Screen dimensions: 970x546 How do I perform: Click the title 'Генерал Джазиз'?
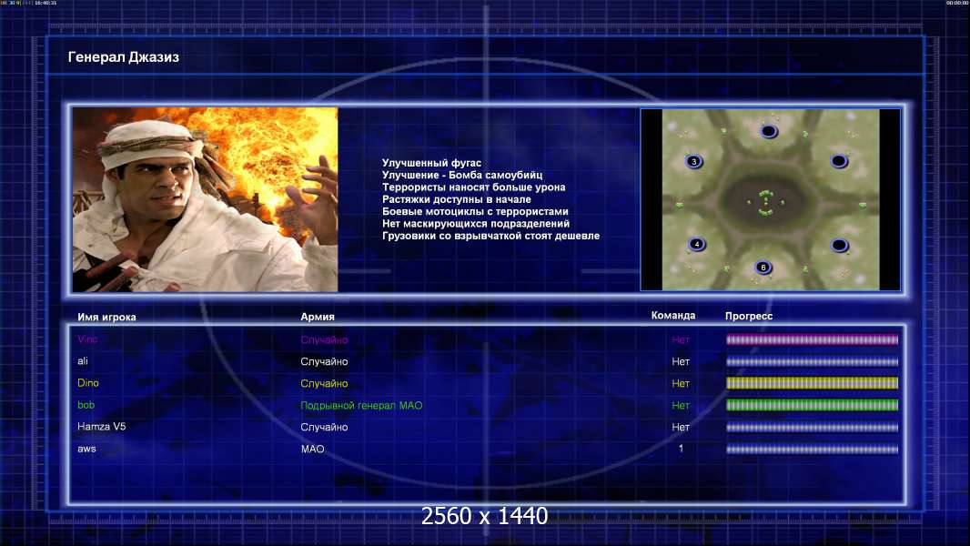(123, 57)
